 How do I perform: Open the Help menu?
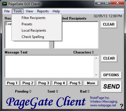[56, 11]
